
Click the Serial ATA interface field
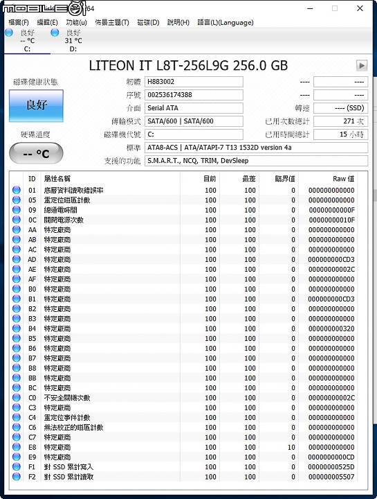coord(194,108)
